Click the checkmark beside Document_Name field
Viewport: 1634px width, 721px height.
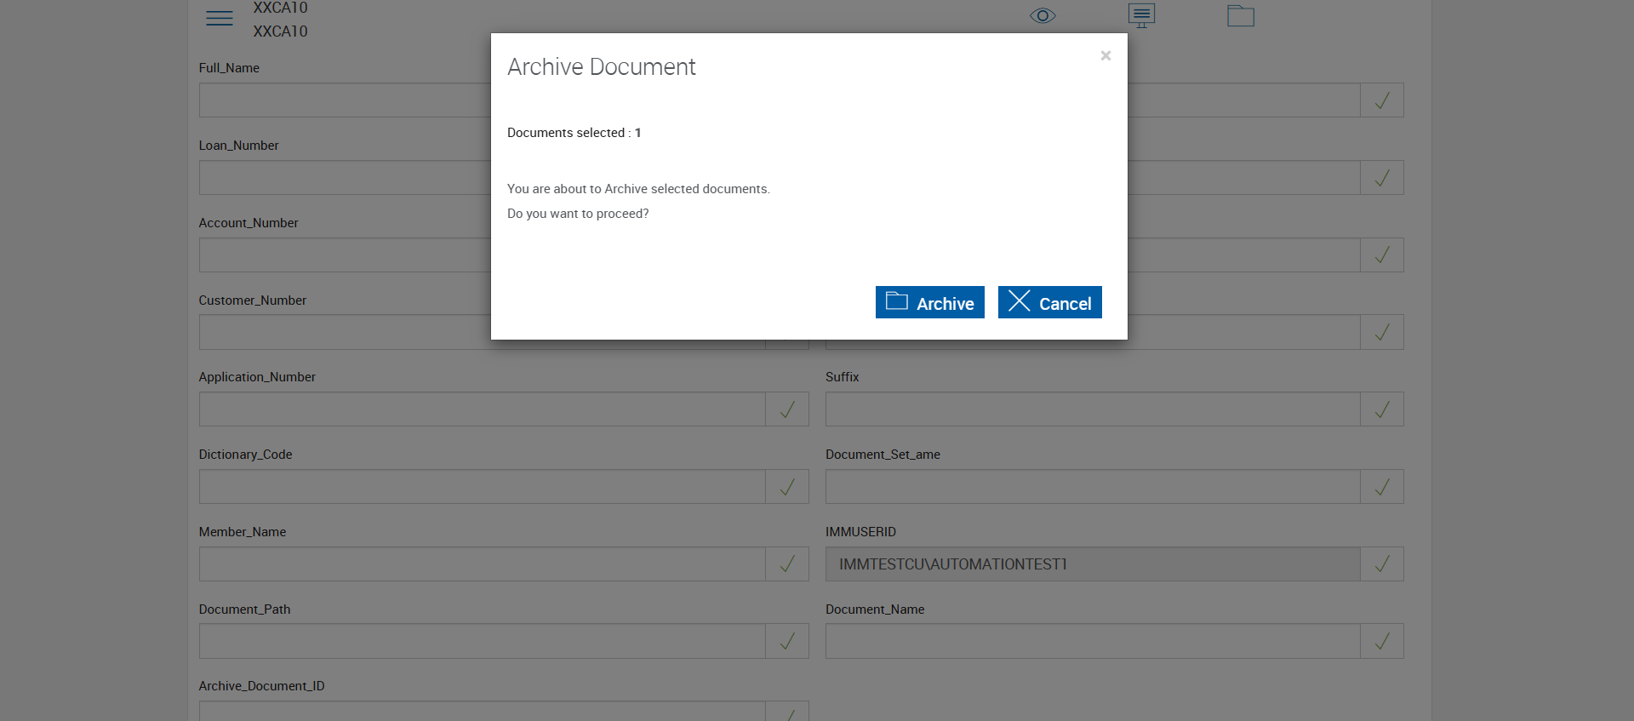[1382, 641]
